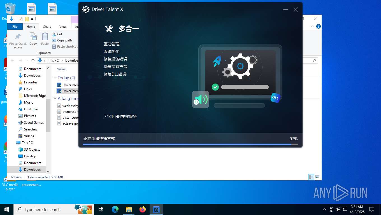The width and height of the screenshot is (381, 215).
Task: Click the Driver Talent X logo icon
Action: click(x=86, y=9)
